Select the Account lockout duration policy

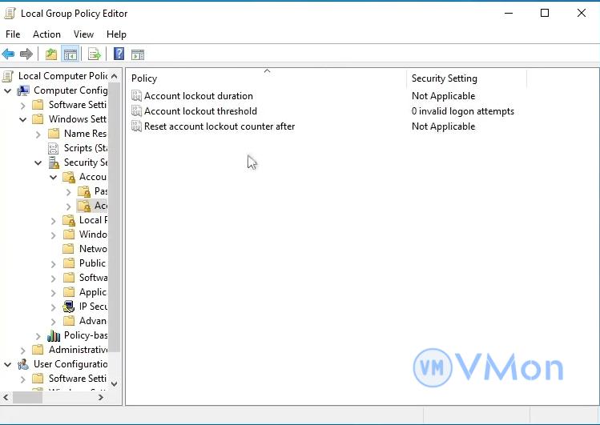pyautogui.click(x=199, y=95)
